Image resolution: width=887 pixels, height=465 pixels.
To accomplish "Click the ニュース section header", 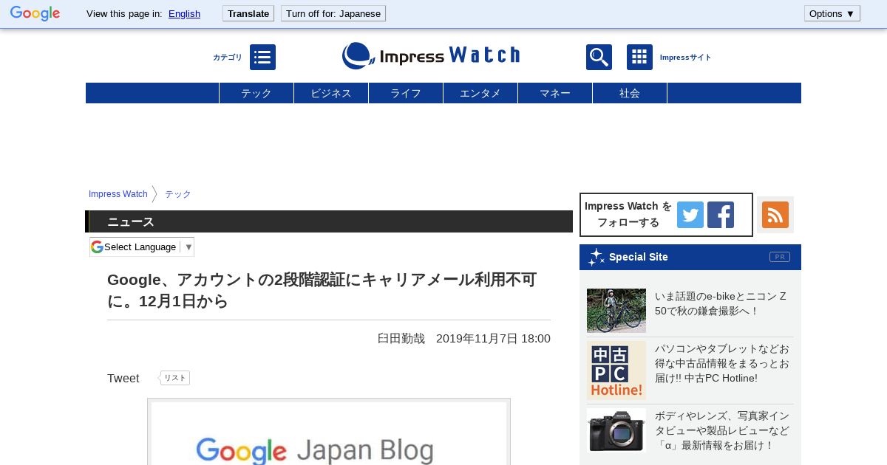I will tap(329, 221).
